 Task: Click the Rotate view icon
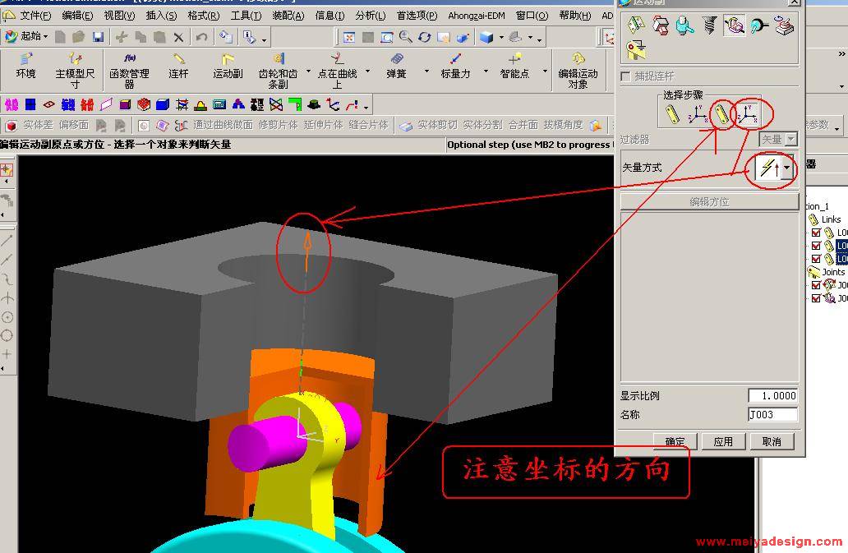(425, 37)
